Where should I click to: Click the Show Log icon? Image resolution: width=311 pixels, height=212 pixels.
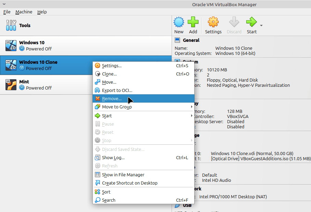click(x=97, y=157)
